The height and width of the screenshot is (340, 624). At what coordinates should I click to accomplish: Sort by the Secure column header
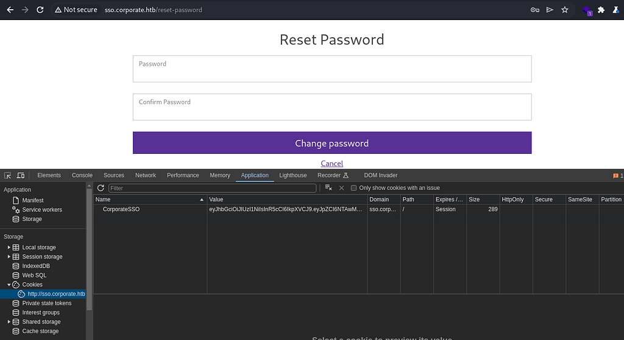[x=549, y=199]
